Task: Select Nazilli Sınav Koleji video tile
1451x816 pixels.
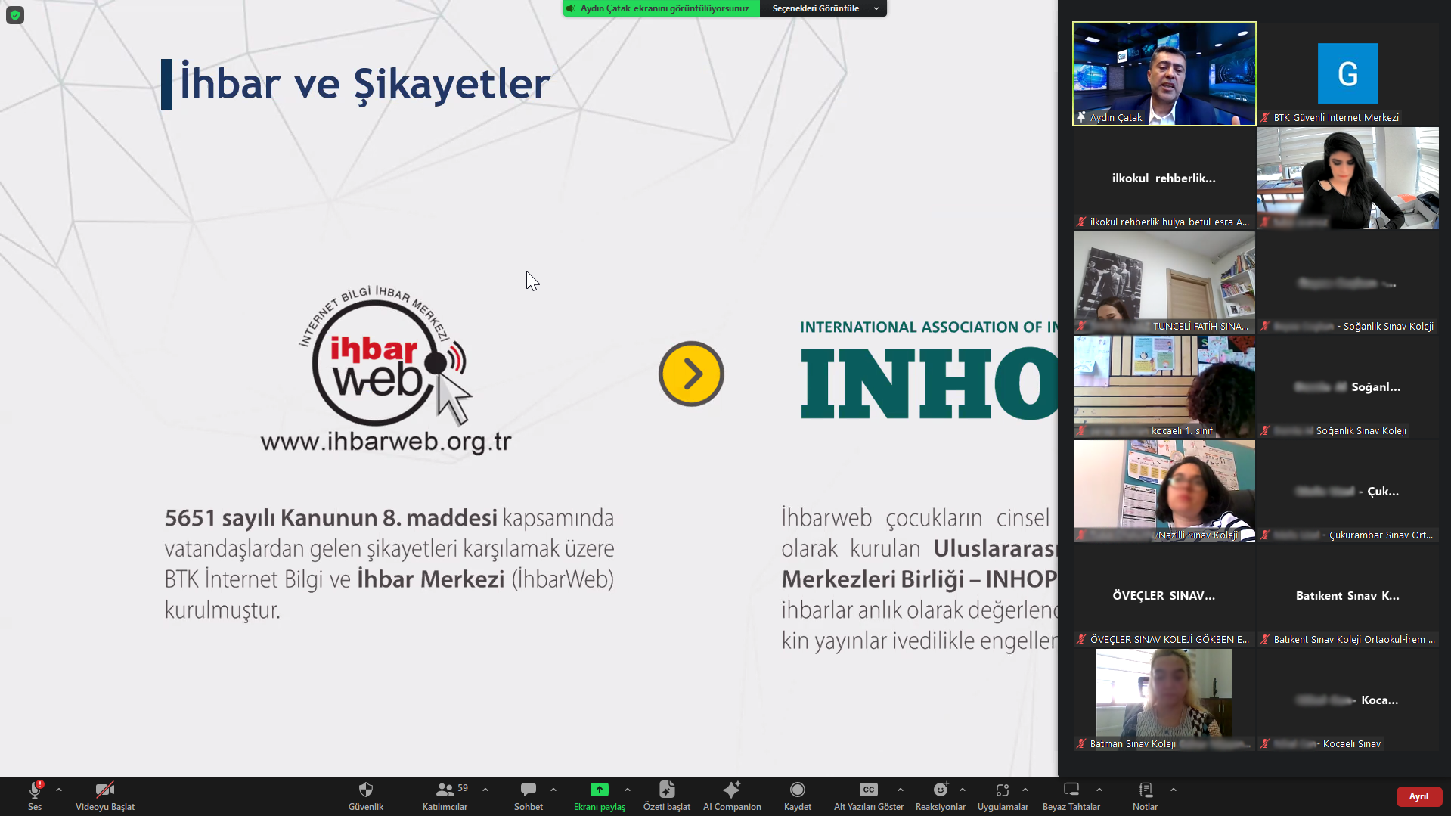Action: 1164,491
